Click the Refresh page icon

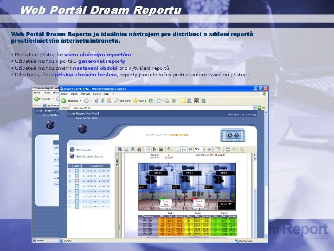[x=103, y=100]
